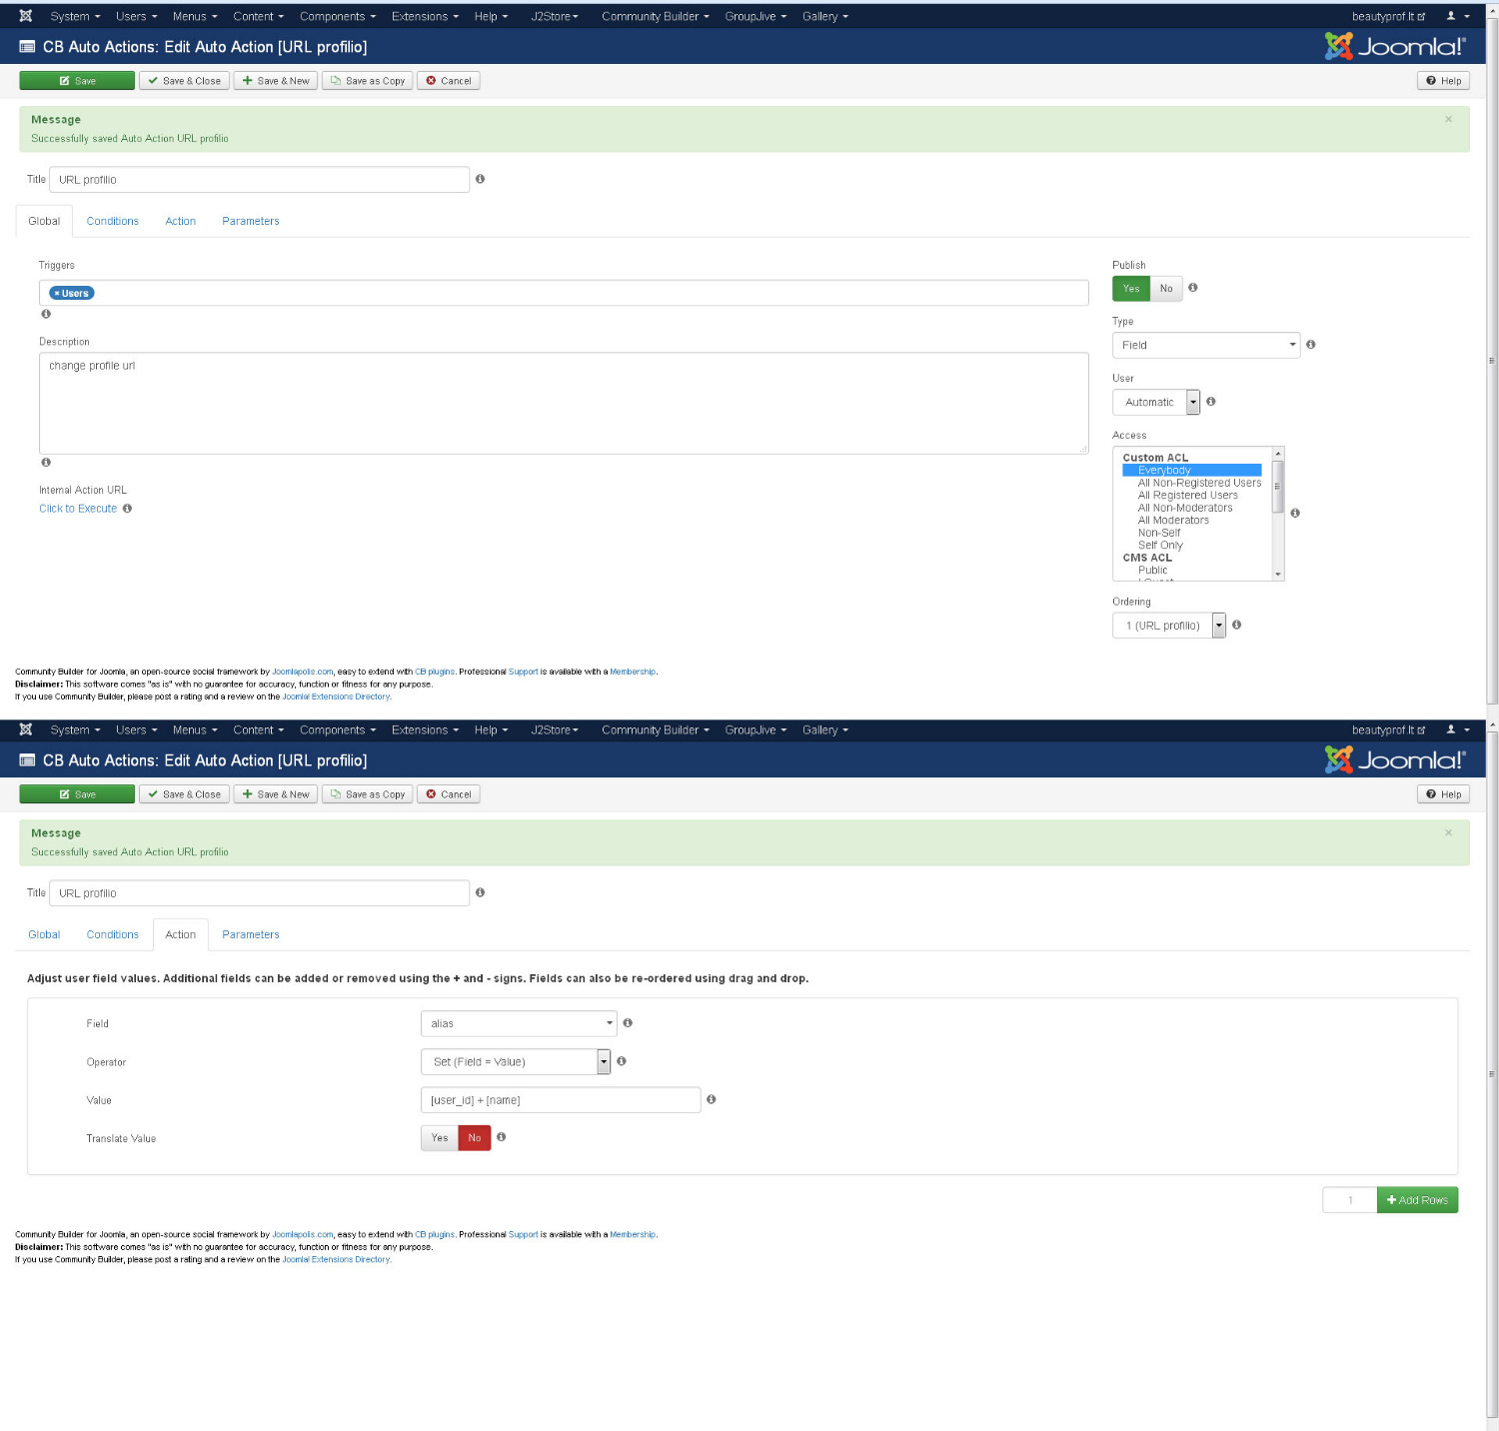Click Cancel in lower screenshot toolbar
1499x1431 pixels.
[x=449, y=794]
